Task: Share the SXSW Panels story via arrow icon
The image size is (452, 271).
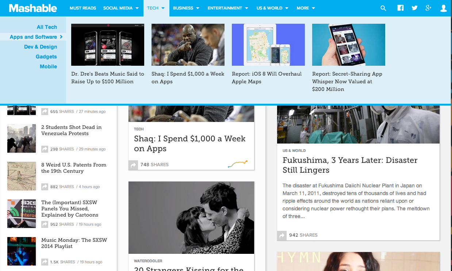Action: click(45, 224)
